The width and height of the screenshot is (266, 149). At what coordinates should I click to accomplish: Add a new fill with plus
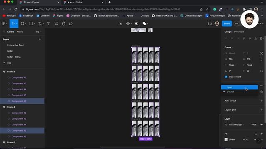point(261,134)
